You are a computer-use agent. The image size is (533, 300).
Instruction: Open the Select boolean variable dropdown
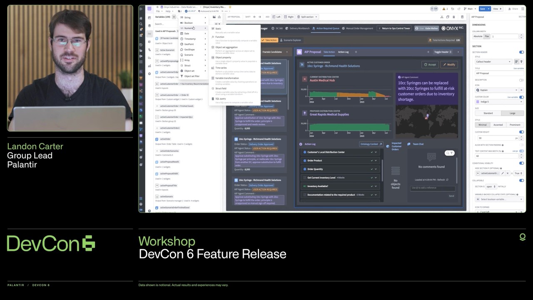pos(499,199)
